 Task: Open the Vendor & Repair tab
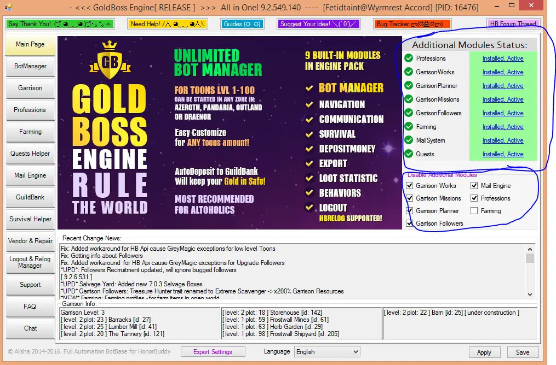30,241
